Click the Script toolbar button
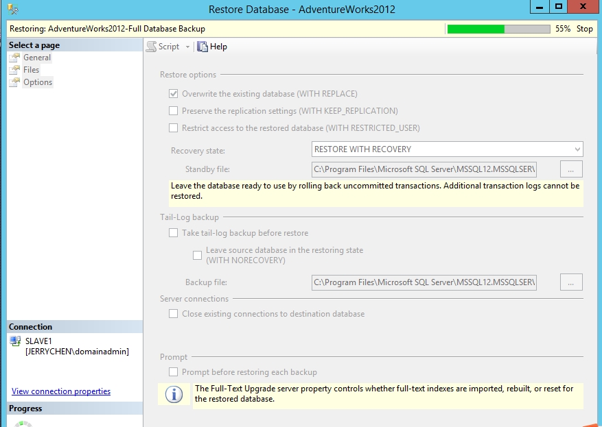 (x=163, y=47)
